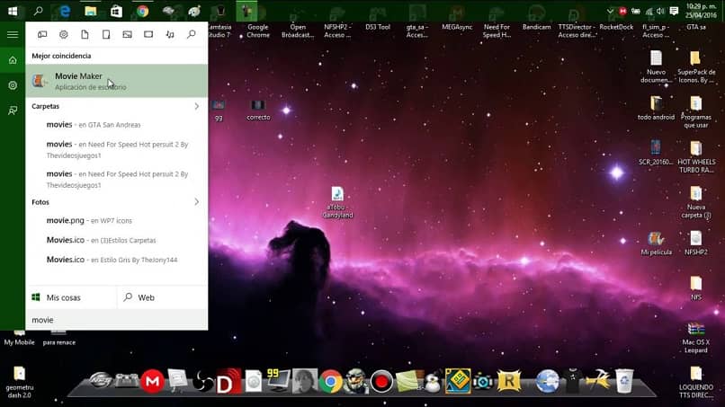Image resolution: width=725 pixels, height=407 pixels.
Task: Select the SCR_20160 desktop file
Action: coord(656,153)
